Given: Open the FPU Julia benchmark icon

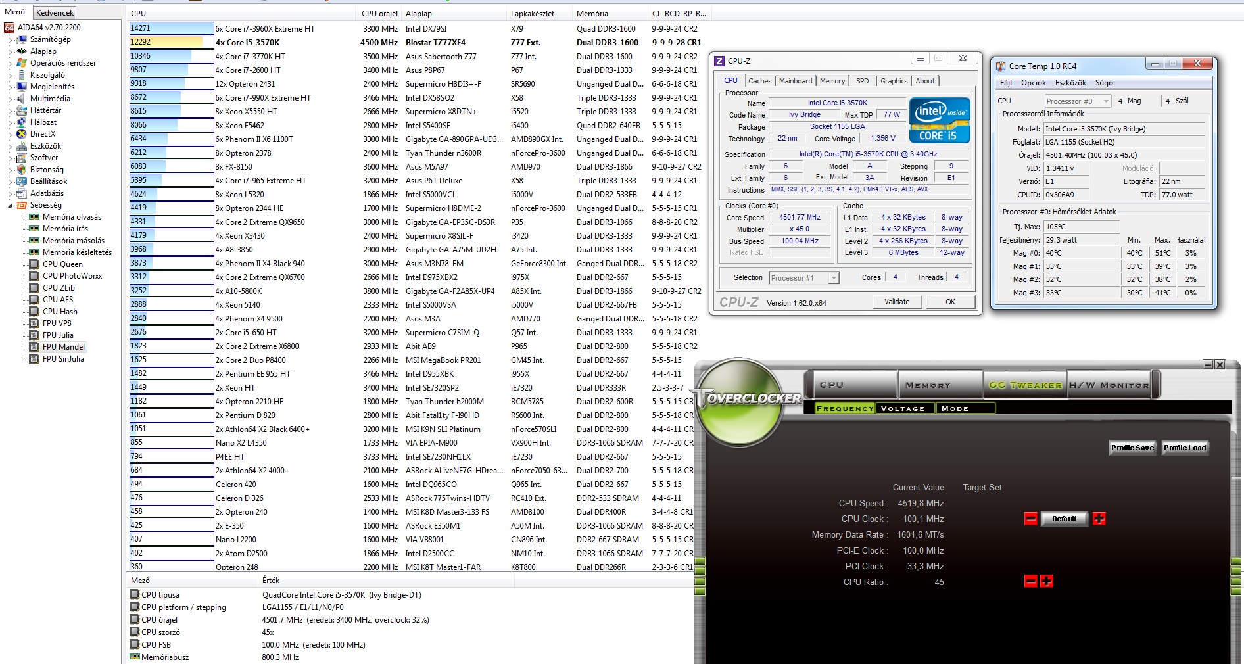Looking at the screenshot, I should [34, 335].
